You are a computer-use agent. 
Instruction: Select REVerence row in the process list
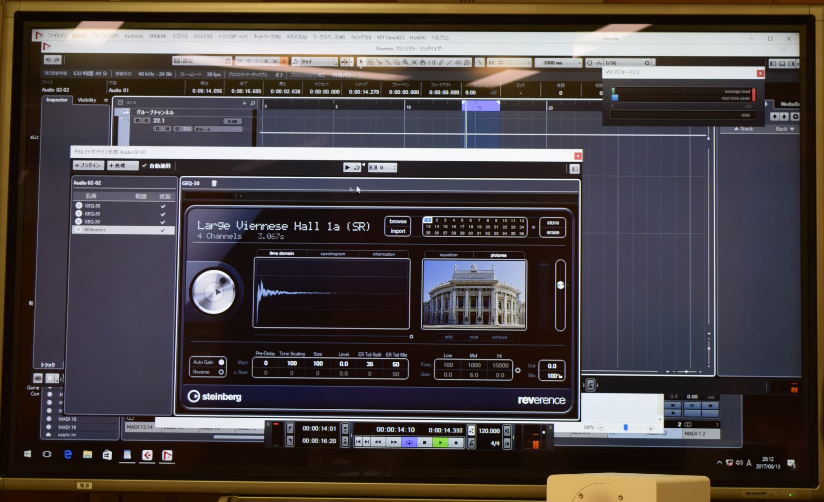[x=124, y=230]
